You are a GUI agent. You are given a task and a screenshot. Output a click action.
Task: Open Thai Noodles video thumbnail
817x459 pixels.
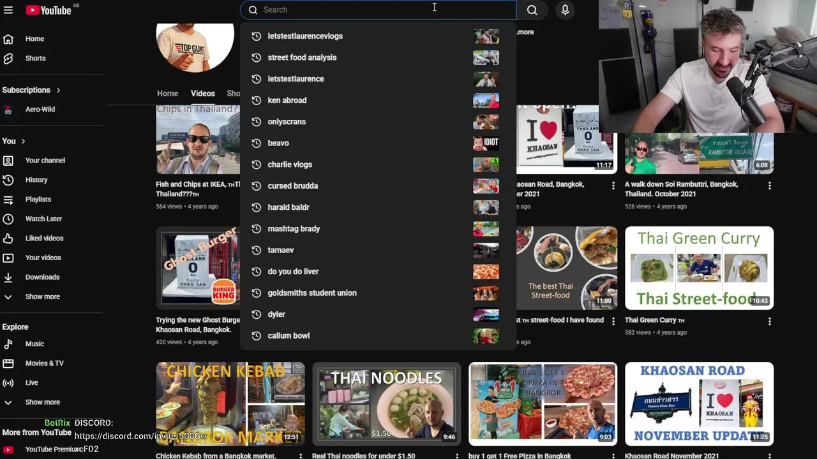[x=387, y=404]
